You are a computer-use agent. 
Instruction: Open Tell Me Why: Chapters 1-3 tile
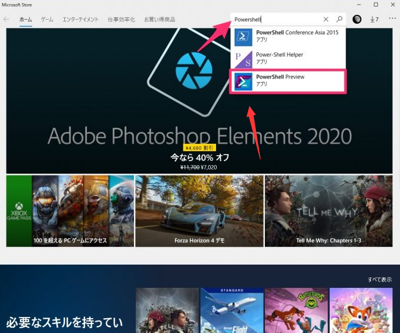click(x=329, y=211)
